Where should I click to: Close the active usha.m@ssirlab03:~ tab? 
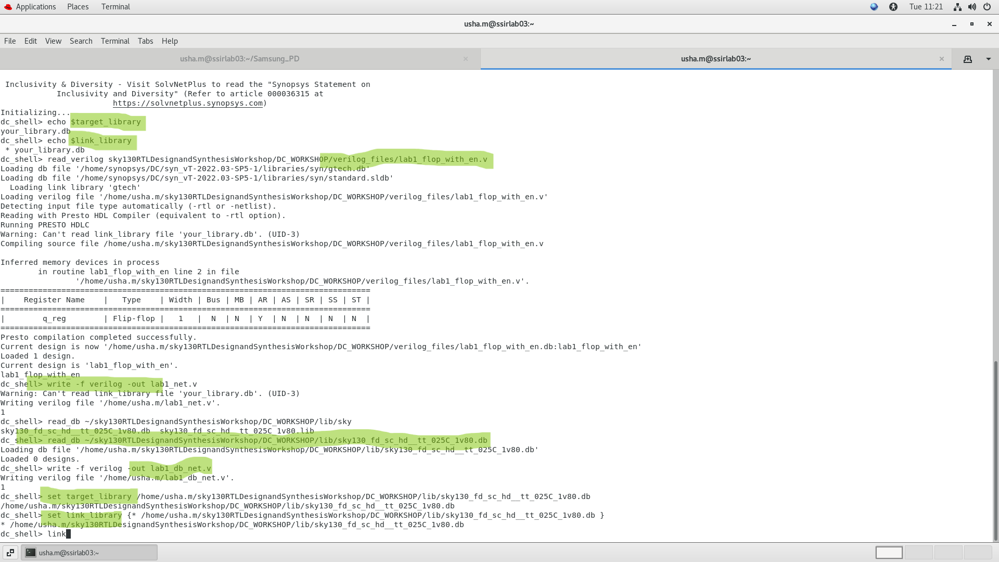pos(941,59)
